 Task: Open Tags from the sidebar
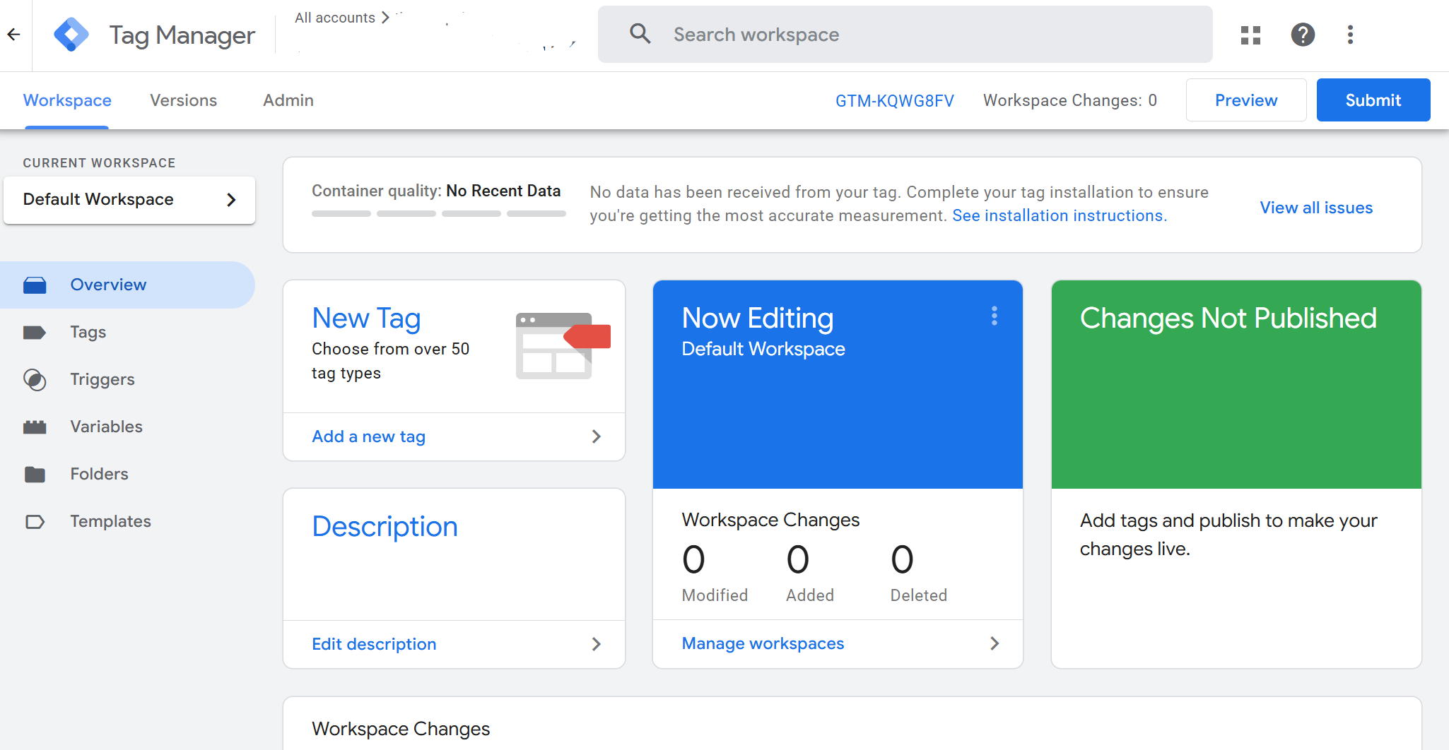(88, 332)
